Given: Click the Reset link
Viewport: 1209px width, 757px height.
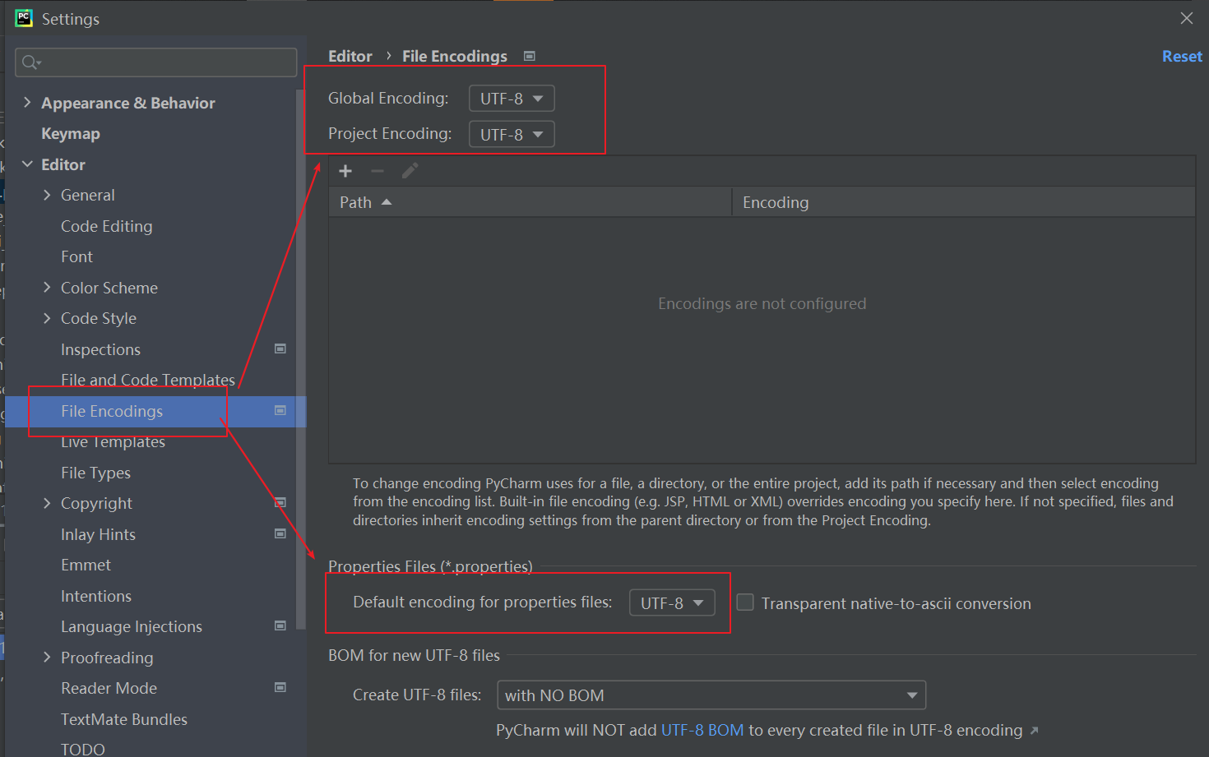Looking at the screenshot, I should point(1182,56).
